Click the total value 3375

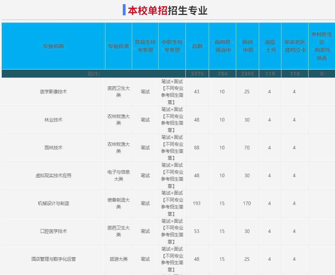197,73
